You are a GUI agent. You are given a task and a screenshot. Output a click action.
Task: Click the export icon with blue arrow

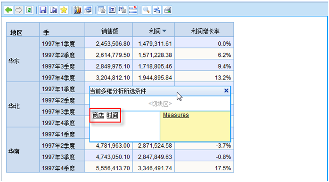click(157, 10)
